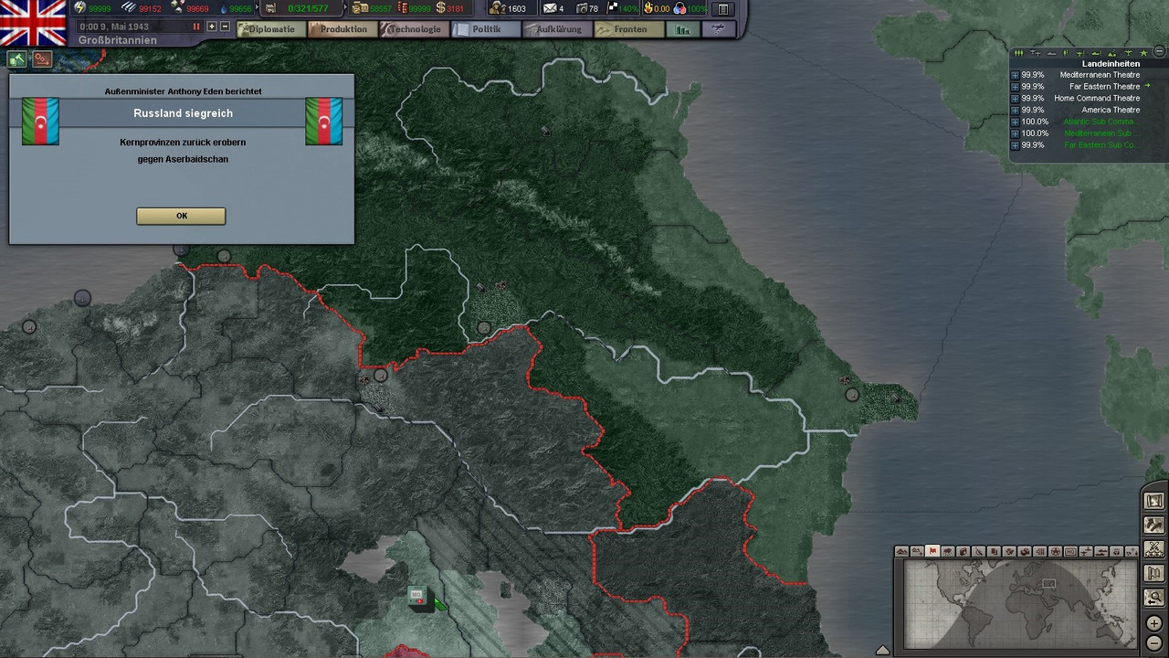This screenshot has height=658, width=1169.
Task: Select the star-in-circle map mode
Action: click(x=1056, y=551)
